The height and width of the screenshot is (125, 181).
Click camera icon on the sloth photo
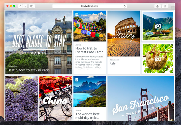click(158, 59)
